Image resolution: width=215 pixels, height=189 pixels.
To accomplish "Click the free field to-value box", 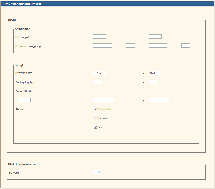I will coord(159,100).
